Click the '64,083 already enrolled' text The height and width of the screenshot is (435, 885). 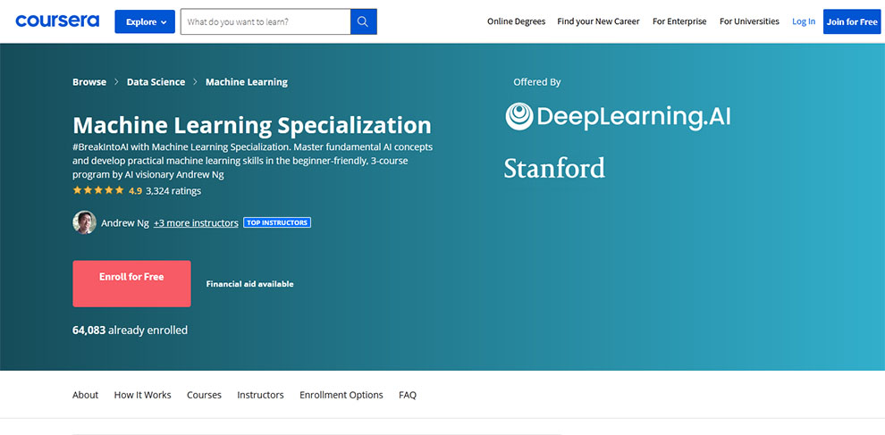130,330
